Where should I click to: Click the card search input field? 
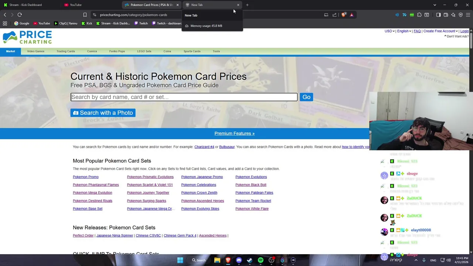point(184,97)
